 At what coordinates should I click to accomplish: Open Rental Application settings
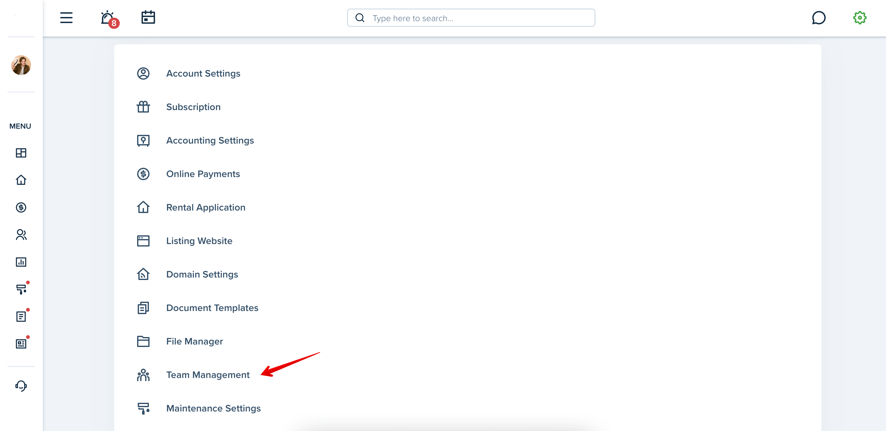(x=206, y=207)
